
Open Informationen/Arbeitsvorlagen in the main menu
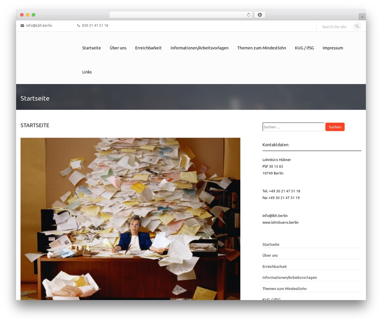point(199,48)
